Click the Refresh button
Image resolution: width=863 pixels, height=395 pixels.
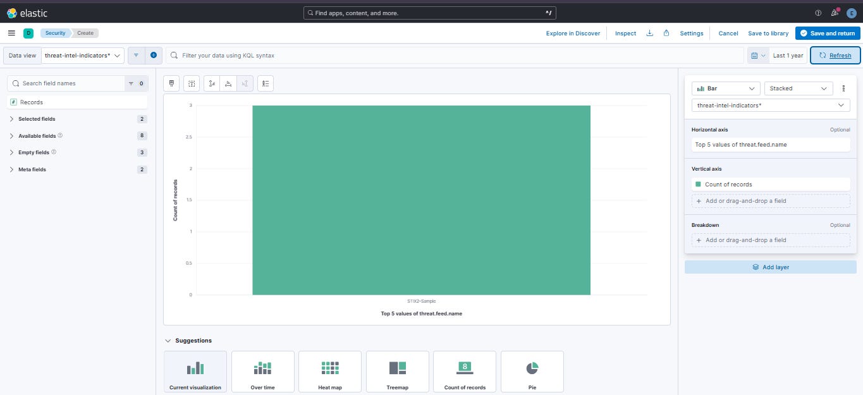pyautogui.click(x=835, y=55)
